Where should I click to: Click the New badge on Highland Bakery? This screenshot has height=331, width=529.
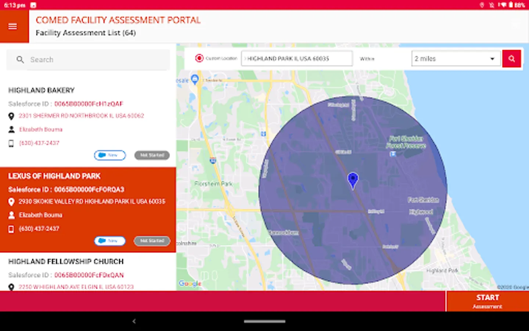(x=110, y=155)
